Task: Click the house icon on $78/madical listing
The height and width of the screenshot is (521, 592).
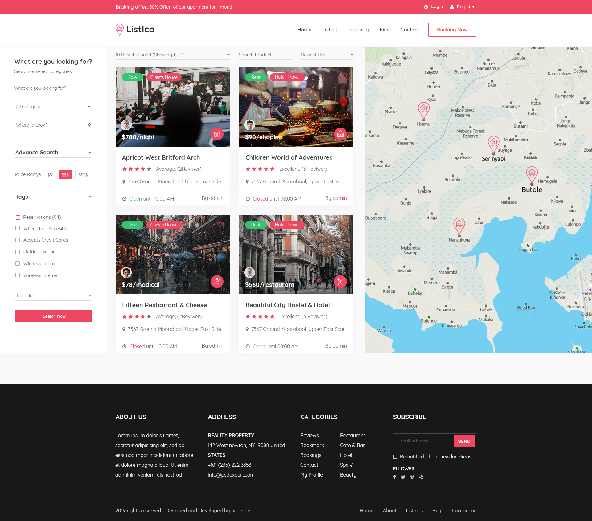Action: click(217, 281)
